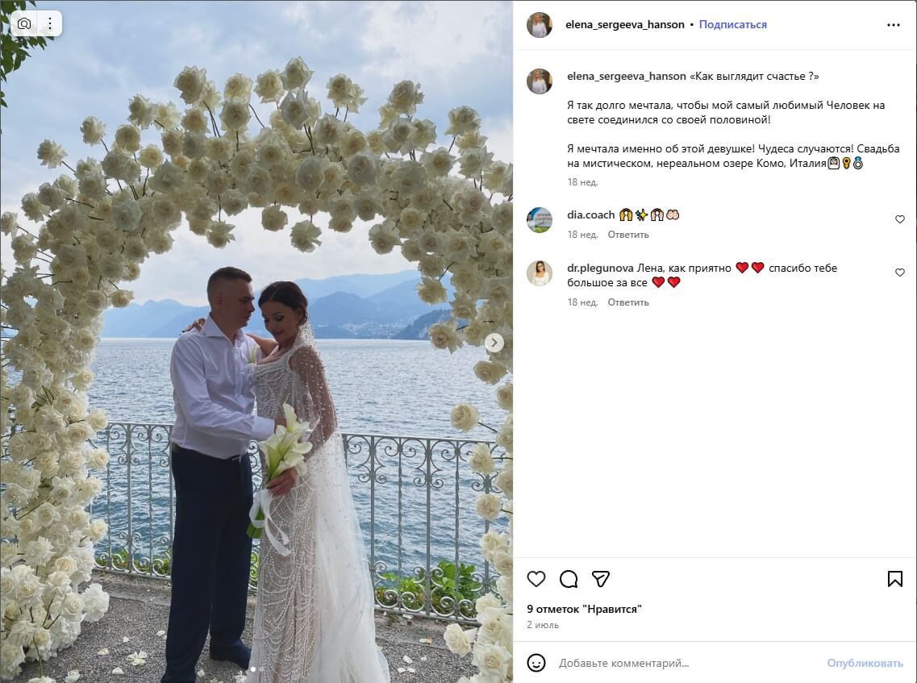Reply to dr.plegunova's comment
Screen dimensions: 917x683
[x=628, y=302]
